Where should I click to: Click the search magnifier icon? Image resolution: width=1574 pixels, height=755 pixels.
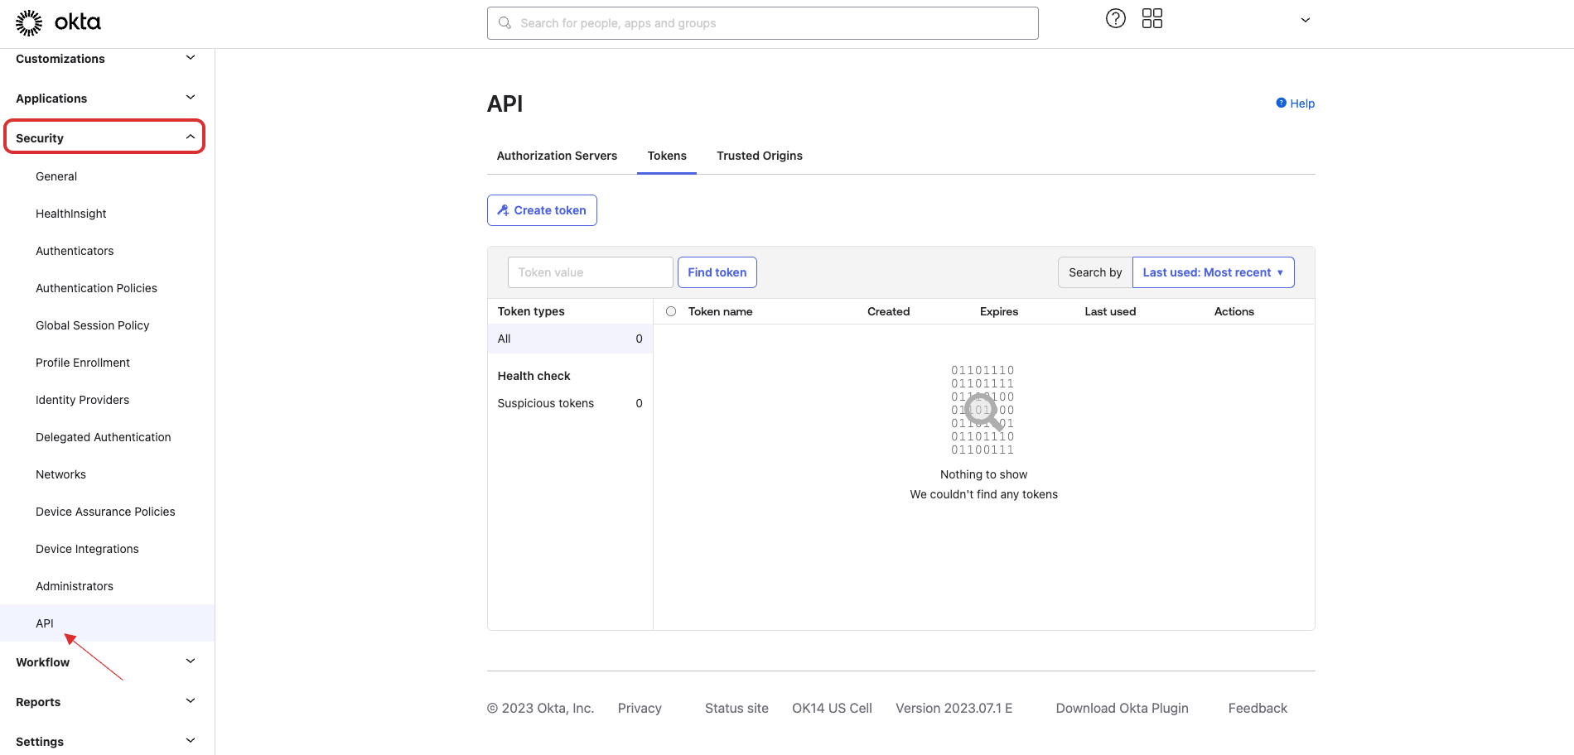(505, 23)
